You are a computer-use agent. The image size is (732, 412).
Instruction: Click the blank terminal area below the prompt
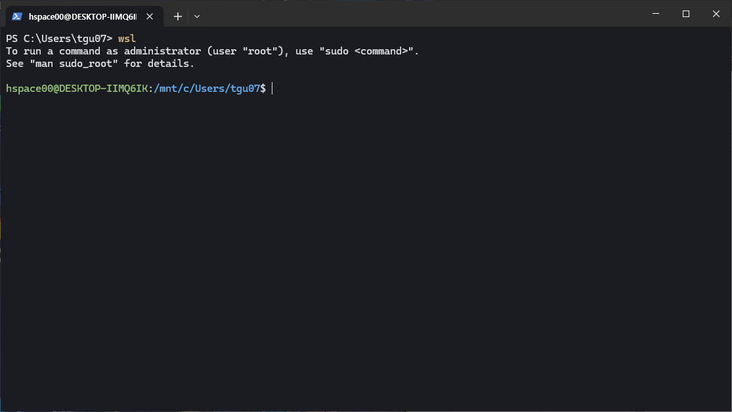(x=366, y=249)
